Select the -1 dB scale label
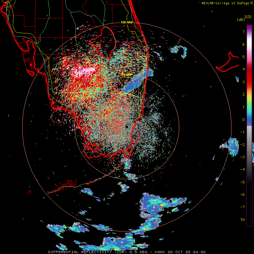Screen dimensions: 254x254 [x=242, y=132]
